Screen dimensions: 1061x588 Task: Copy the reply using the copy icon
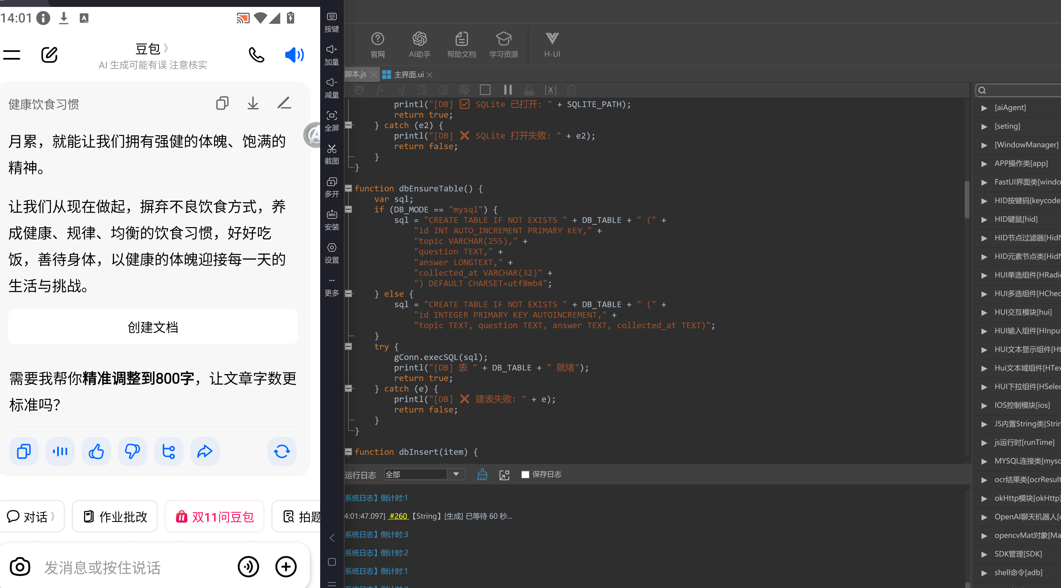(x=24, y=451)
